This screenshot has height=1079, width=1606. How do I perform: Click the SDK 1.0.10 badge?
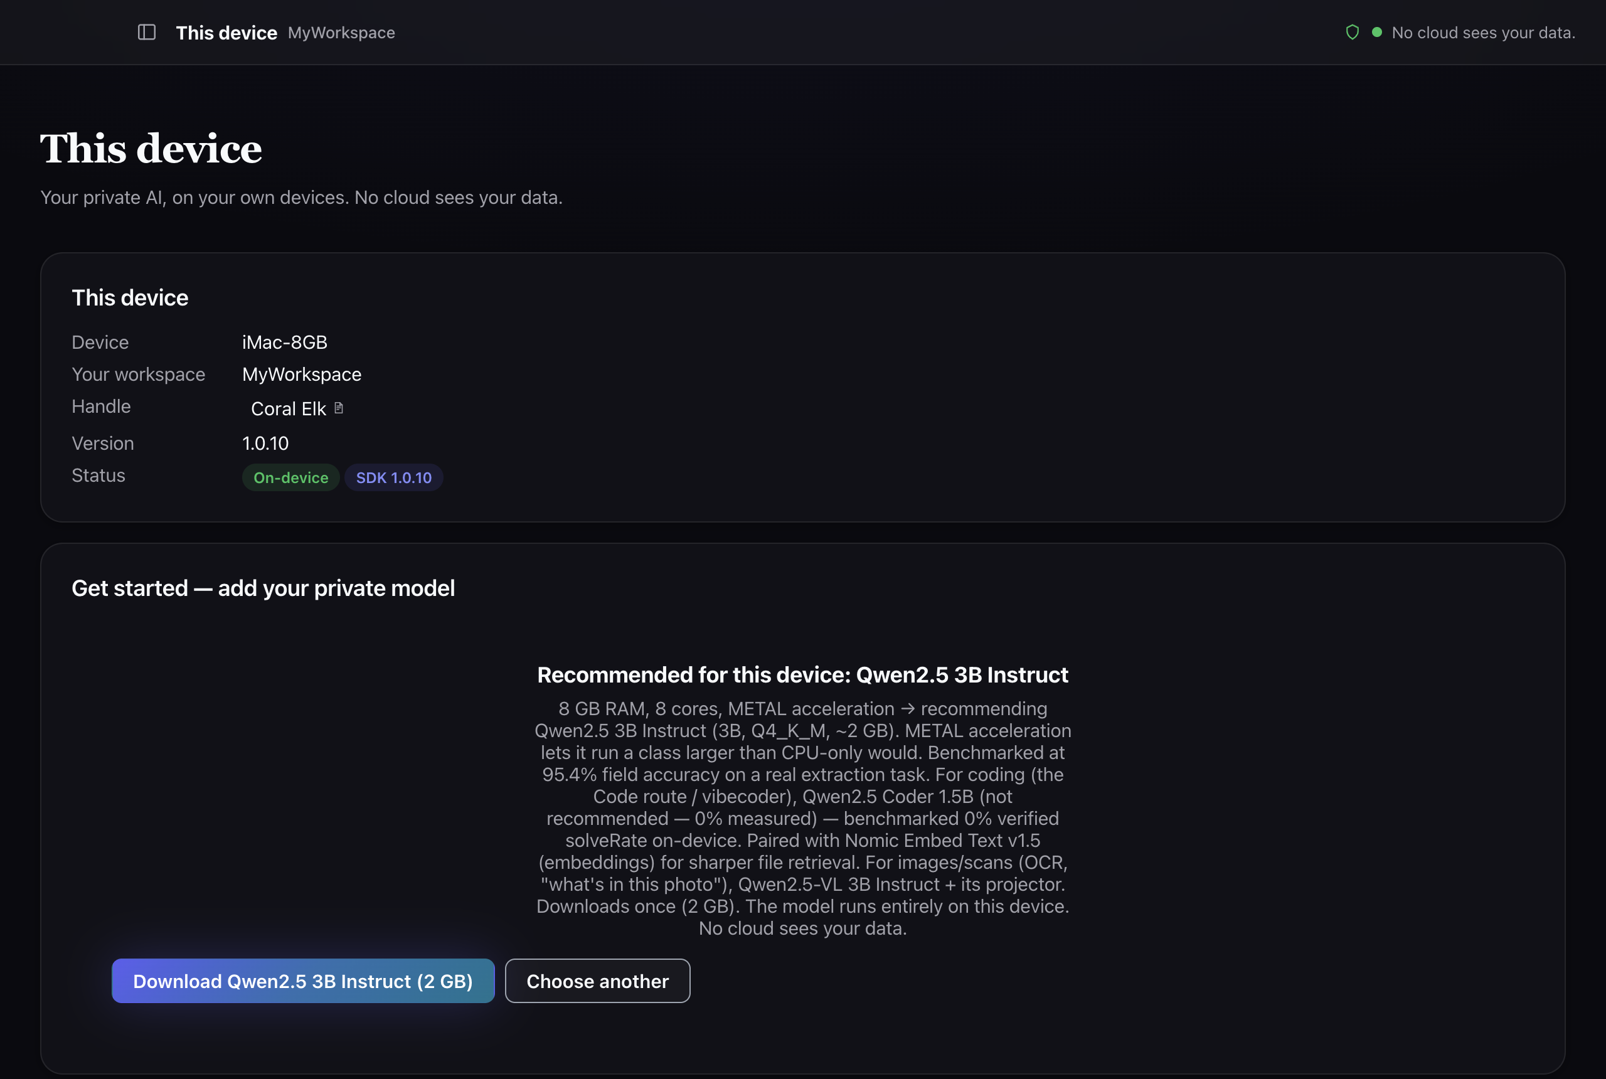[393, 477]
